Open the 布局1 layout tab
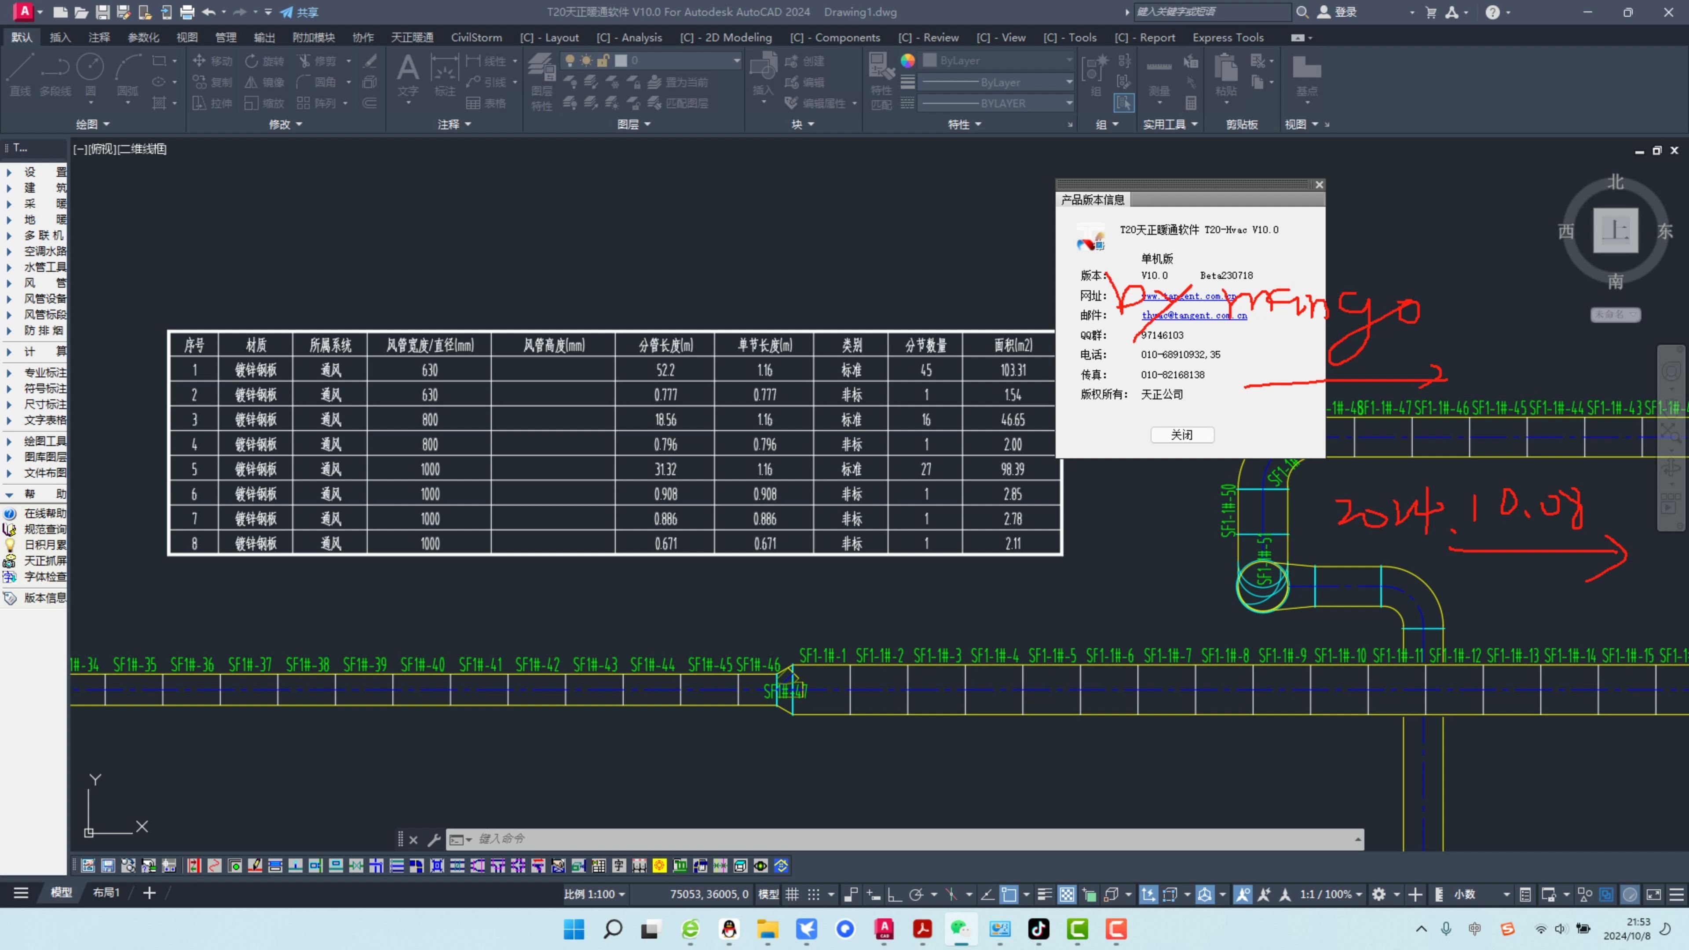 coord(106,892)
